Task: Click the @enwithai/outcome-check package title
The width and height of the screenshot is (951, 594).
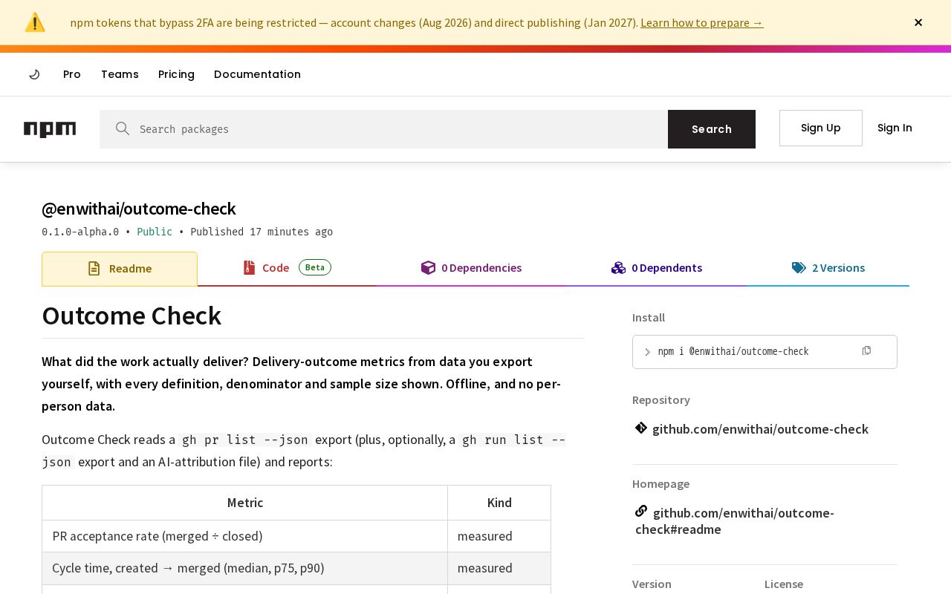Action: point(139,209)
